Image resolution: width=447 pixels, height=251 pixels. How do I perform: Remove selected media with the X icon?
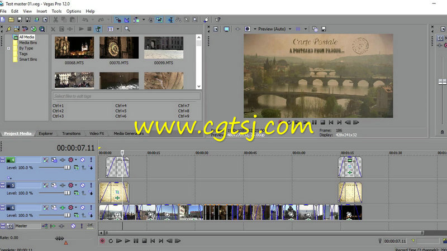pyautogui.click(x=53, y=29)
